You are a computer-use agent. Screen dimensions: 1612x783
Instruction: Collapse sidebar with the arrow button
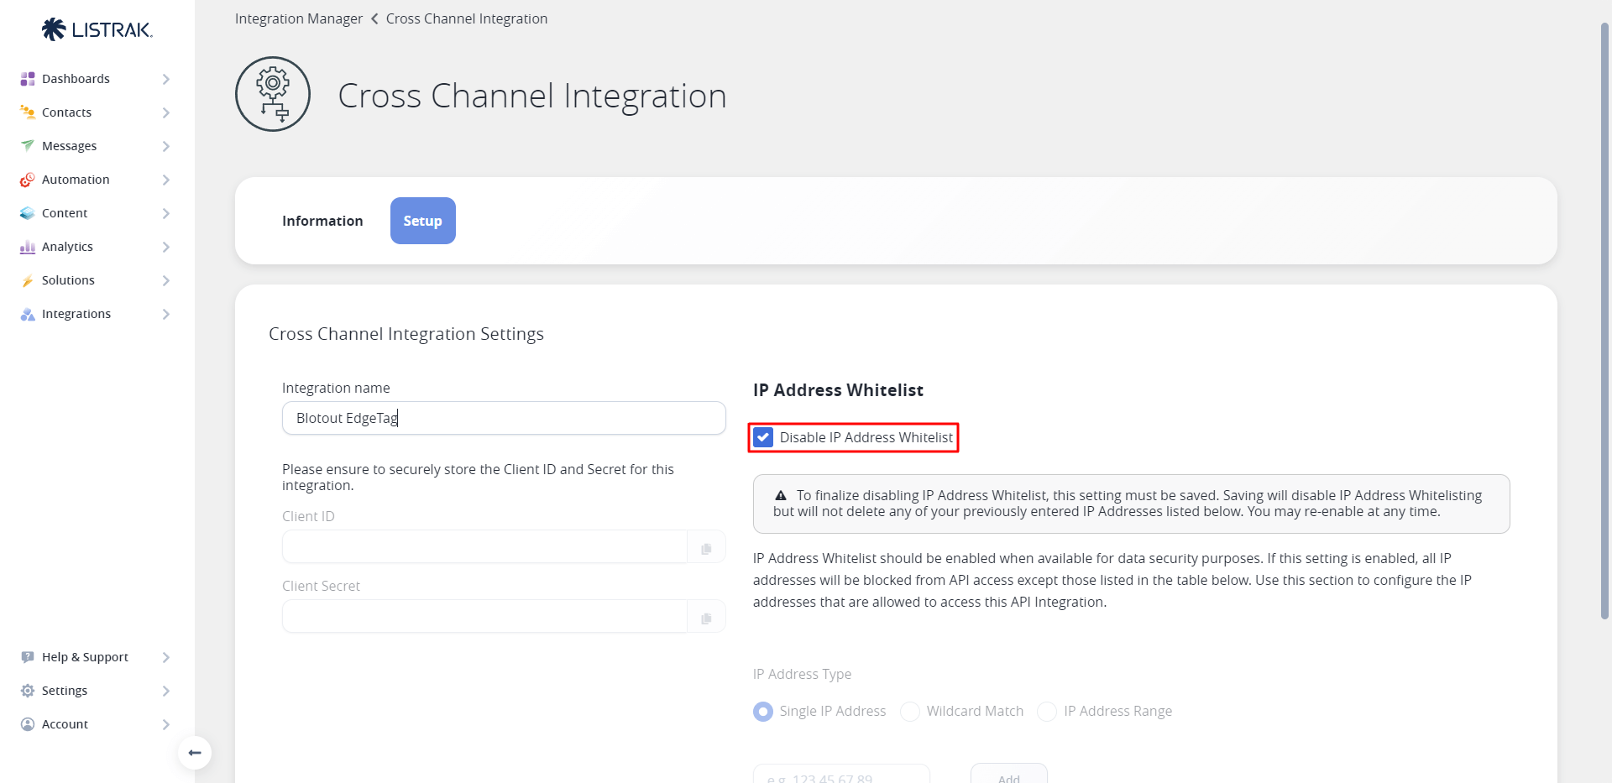point(195,753)
